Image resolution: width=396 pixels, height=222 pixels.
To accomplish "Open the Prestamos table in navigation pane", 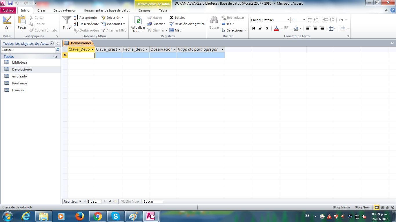I will pyautogui.click(x=20, y=83).
